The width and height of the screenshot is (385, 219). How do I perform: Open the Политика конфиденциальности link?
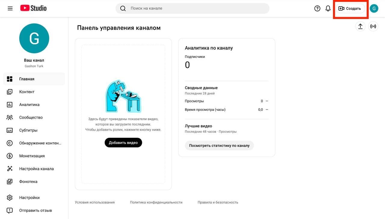(x=156, y=202)
